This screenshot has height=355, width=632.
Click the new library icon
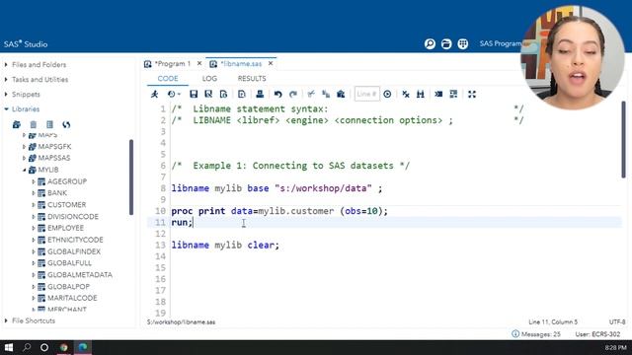click(x=17, y=125)
